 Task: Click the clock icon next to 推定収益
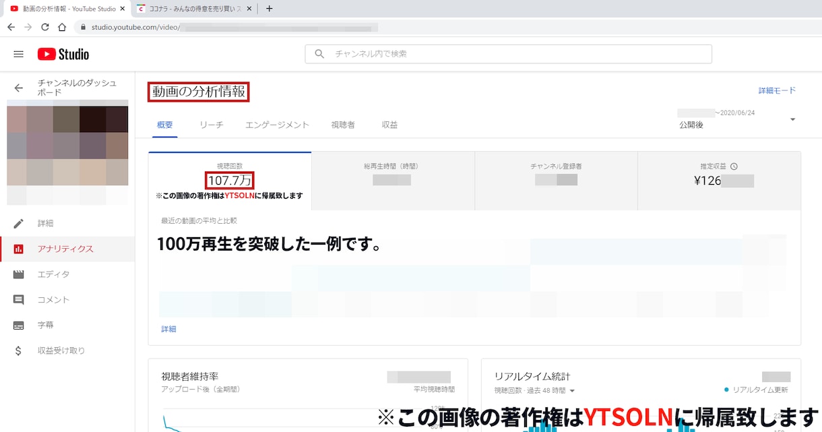coord(734,166)
